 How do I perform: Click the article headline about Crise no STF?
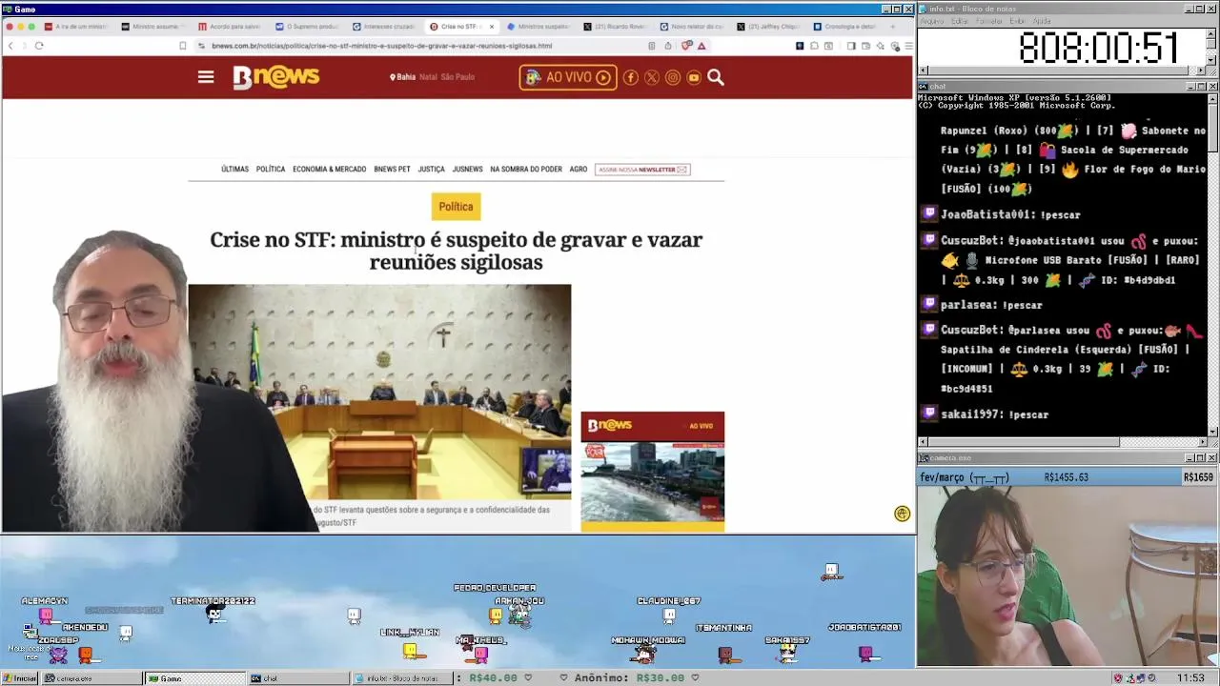coord(456,251)
